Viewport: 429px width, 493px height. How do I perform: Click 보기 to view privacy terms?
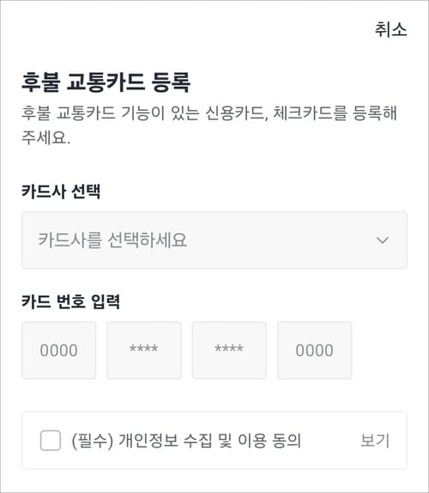375,441
